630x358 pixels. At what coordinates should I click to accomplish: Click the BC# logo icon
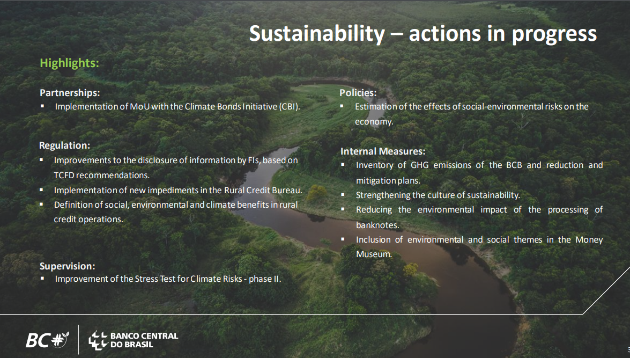point(47,340)
